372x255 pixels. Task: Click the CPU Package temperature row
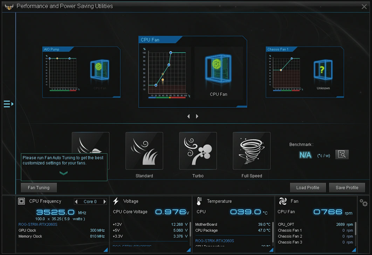(x=233, y=230)
